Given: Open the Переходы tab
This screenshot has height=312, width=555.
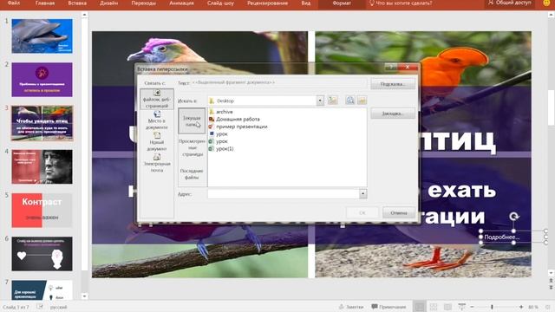Looking at the screenshot, I should (x=143, y=3).
